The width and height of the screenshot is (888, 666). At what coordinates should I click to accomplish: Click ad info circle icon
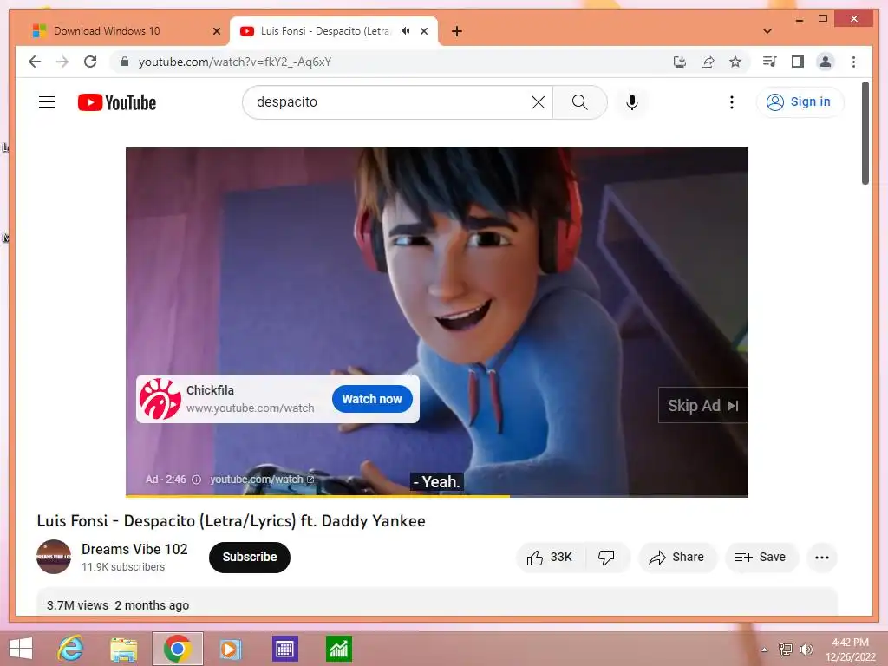[196, 480]
